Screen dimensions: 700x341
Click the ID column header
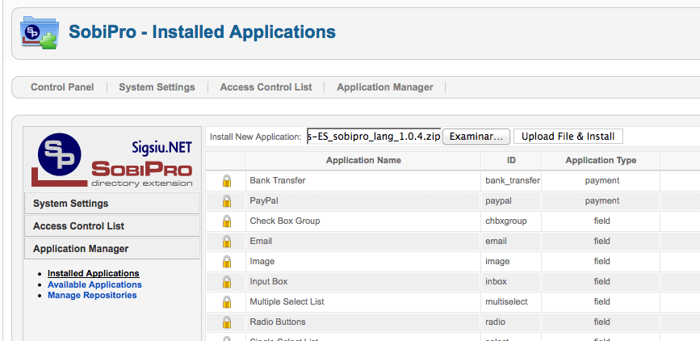pyautogui.click(x=511, y=161)
